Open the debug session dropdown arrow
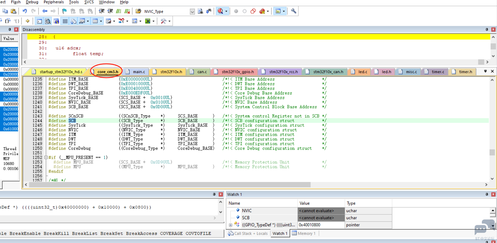Viewport: 497px width, 243px height. 226,11
